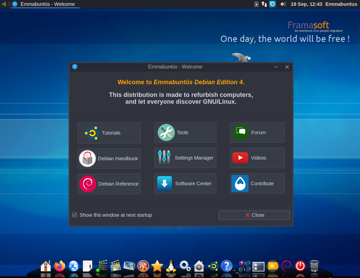Open the network connections tray icon
This screenshot has height=278, width=360.
pyautogui.click(x=264, y=4)
